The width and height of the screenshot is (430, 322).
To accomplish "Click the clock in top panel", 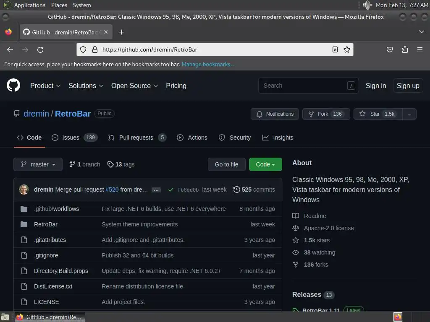I will [x=402, y=5].
